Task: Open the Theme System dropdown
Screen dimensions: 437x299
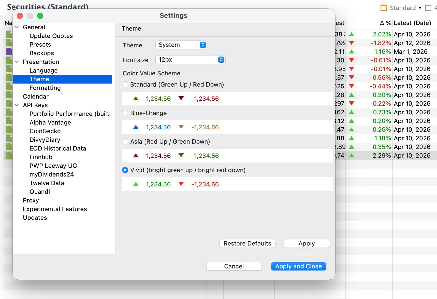Action: [x=181, y=45]
